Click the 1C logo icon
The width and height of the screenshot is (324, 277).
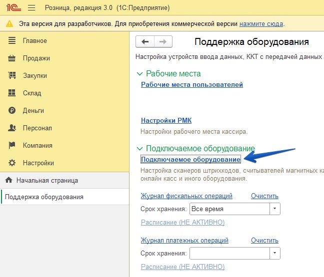coord(11,8)
